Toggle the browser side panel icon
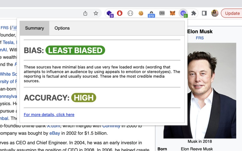The height and width of the screenshot is (151, 242). click(x=204, y=13)
